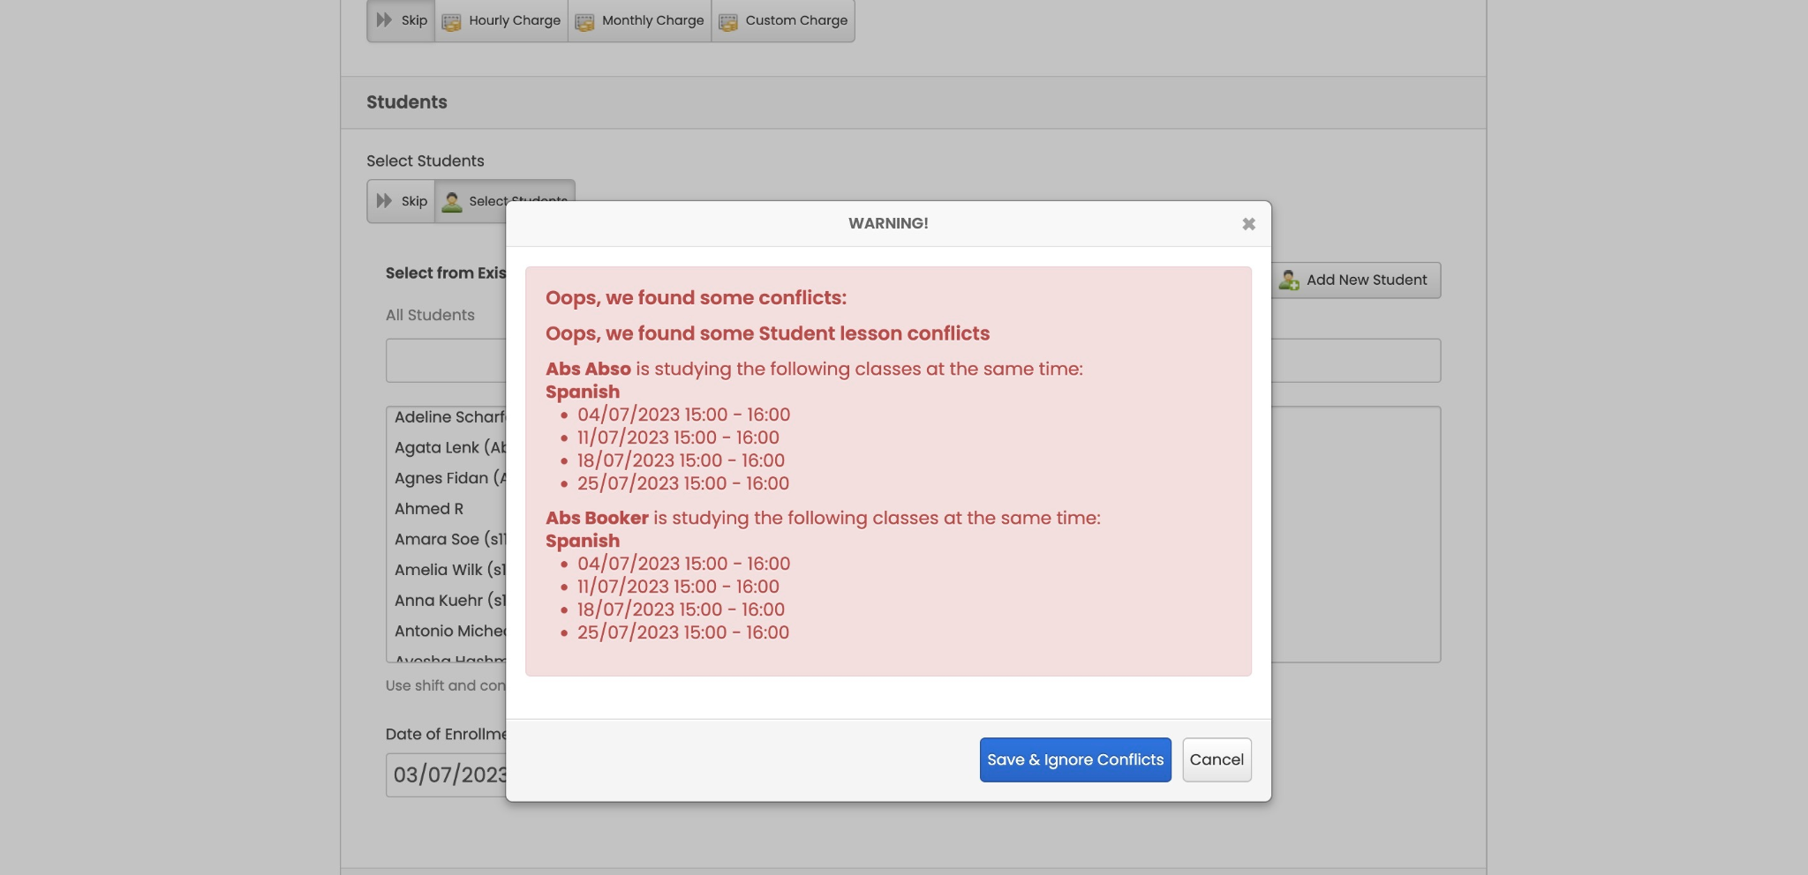Cancel the conflict warning dialog

coord(1217,759)
